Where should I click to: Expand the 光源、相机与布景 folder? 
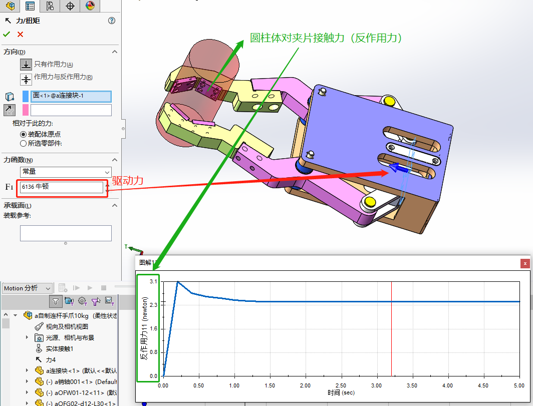[x=27, y=337]
